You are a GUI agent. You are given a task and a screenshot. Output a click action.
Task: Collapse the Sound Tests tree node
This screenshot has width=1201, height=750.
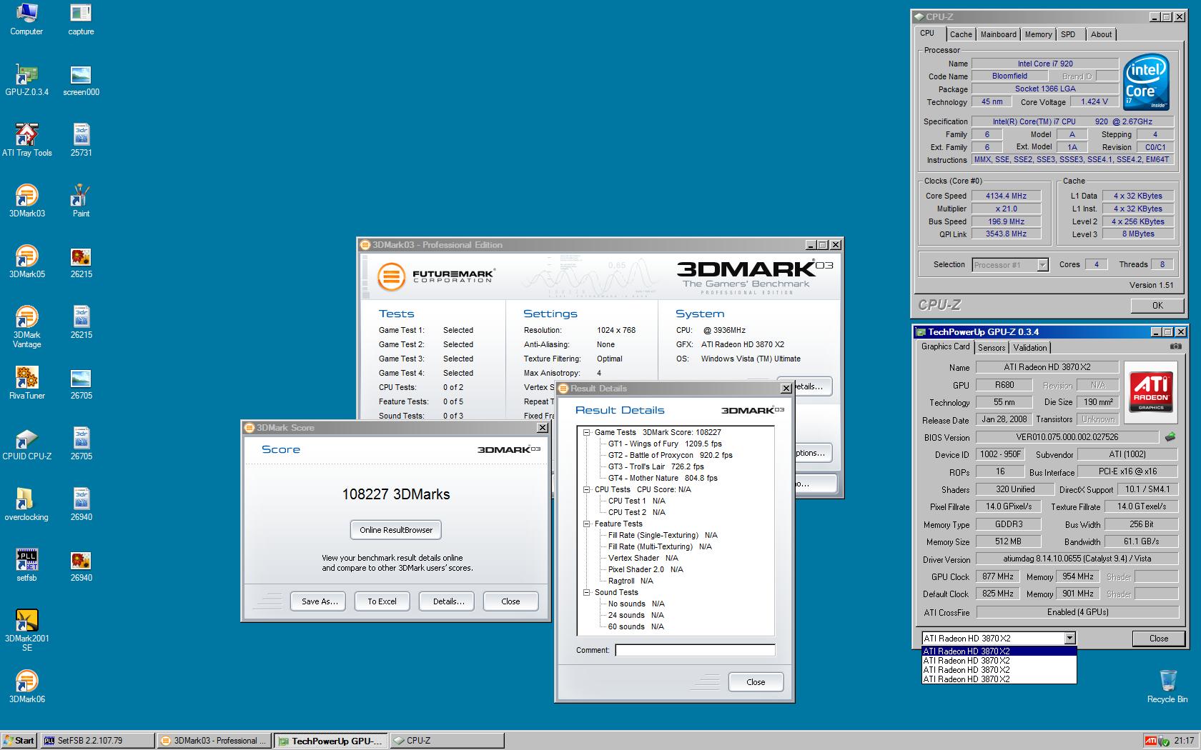(586, 592)
